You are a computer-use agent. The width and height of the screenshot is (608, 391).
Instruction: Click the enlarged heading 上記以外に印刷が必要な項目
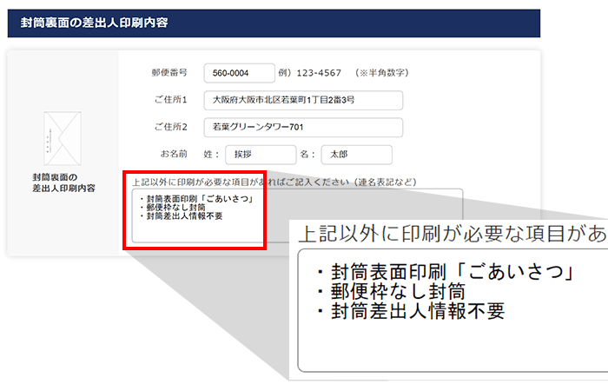pyautogui.click(x=453, y=234)
